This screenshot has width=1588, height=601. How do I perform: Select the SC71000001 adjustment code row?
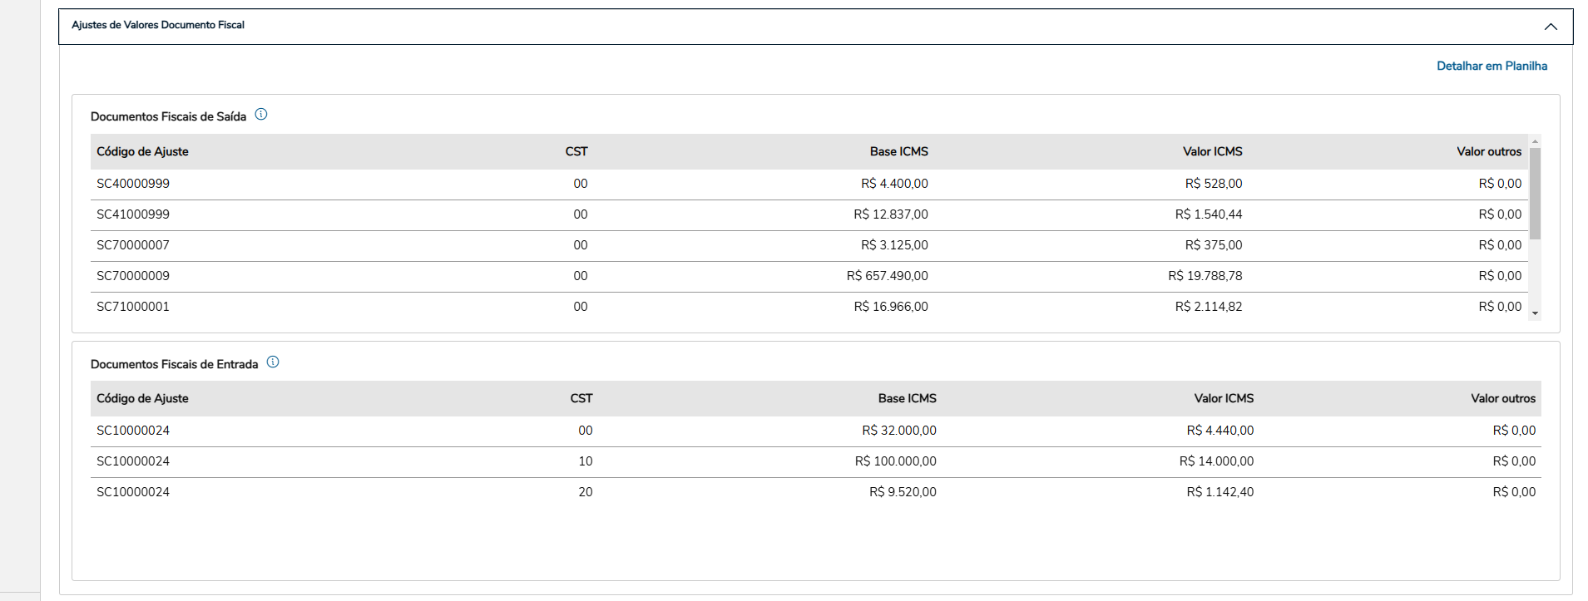tap(133, 307)
